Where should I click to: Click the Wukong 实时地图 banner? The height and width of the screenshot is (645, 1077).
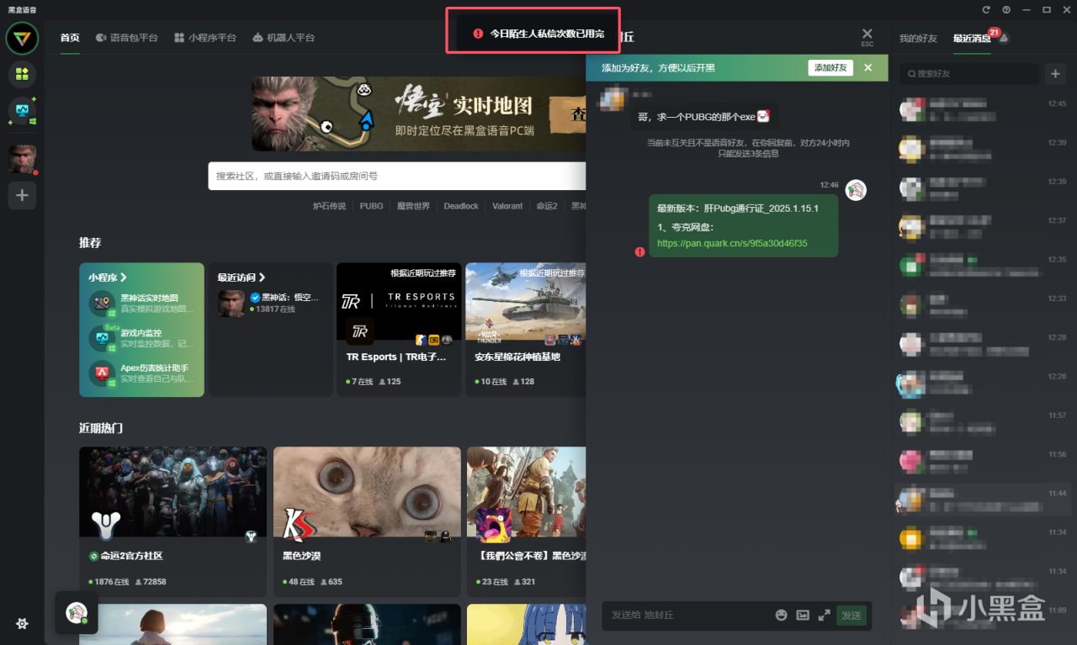pos(418,114)
